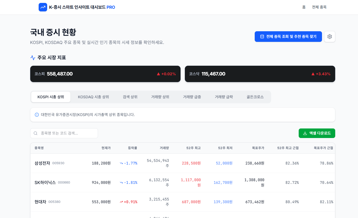This screenshot has height=218, width=358.
Task: Switch to the KOSDAQ 시총 상위 tab
Action: [x=94, y=97]
